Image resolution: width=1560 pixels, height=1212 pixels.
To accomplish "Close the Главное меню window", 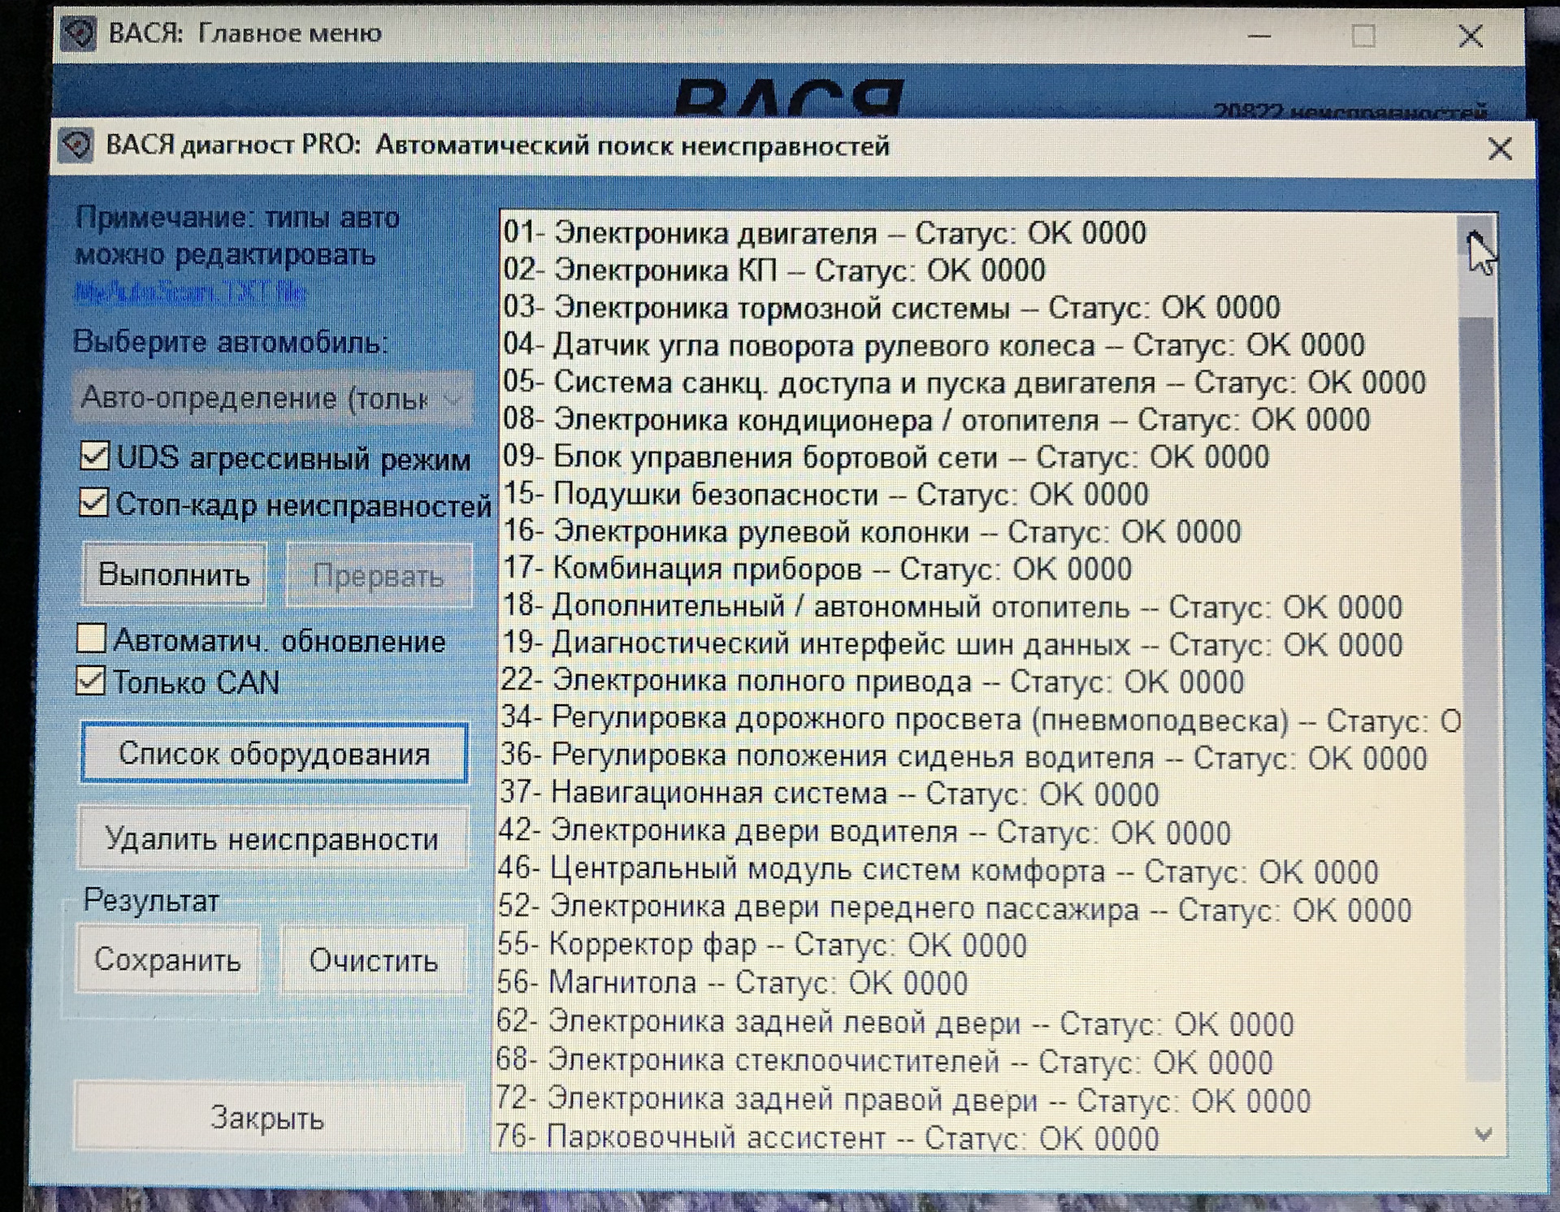I will coord(1471,36).
